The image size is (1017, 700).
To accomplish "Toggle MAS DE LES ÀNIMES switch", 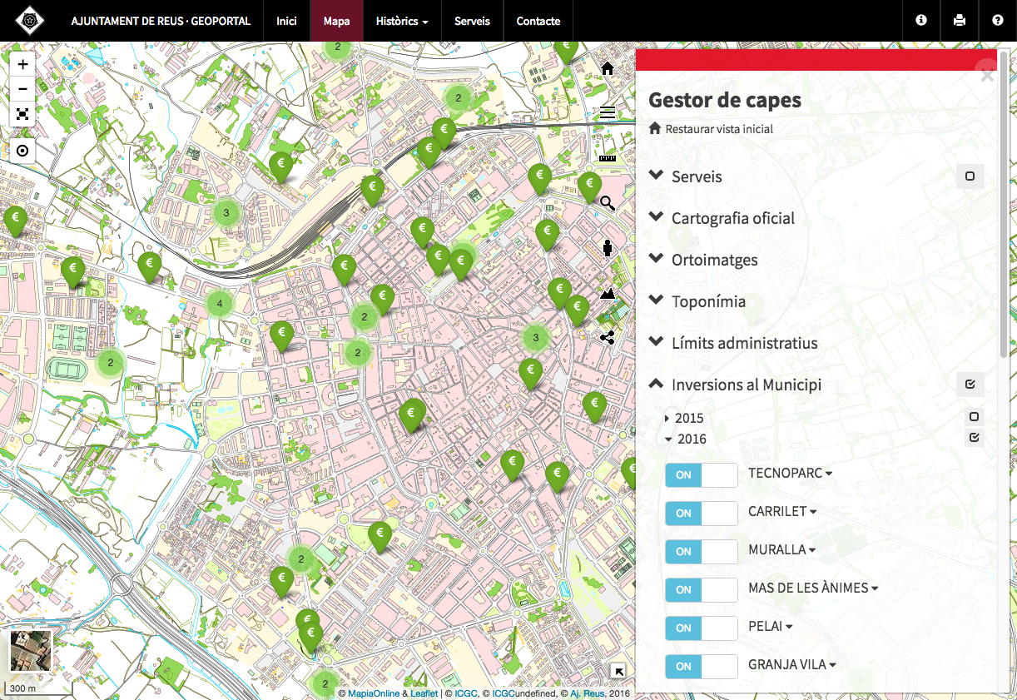I will pyautogui.click(x=702, y=590).
